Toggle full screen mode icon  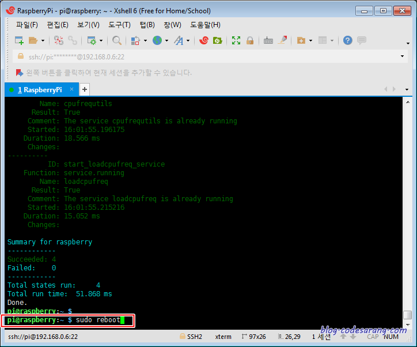coord(236,40)
